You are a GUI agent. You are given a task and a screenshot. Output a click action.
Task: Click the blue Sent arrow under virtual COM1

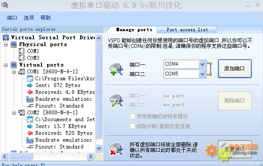coord(30,85)
